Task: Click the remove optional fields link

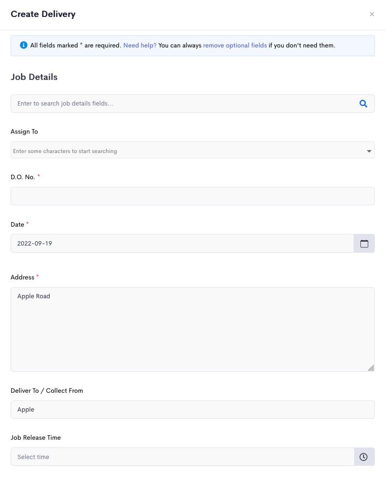Action: point(235,46)
